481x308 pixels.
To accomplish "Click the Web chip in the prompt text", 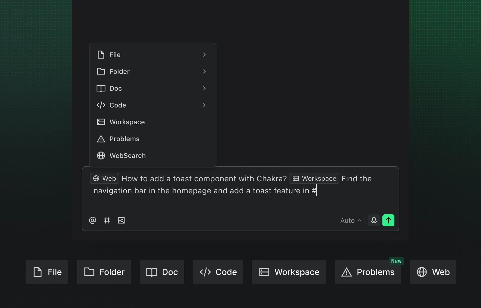I will click(x=105, y=178).
